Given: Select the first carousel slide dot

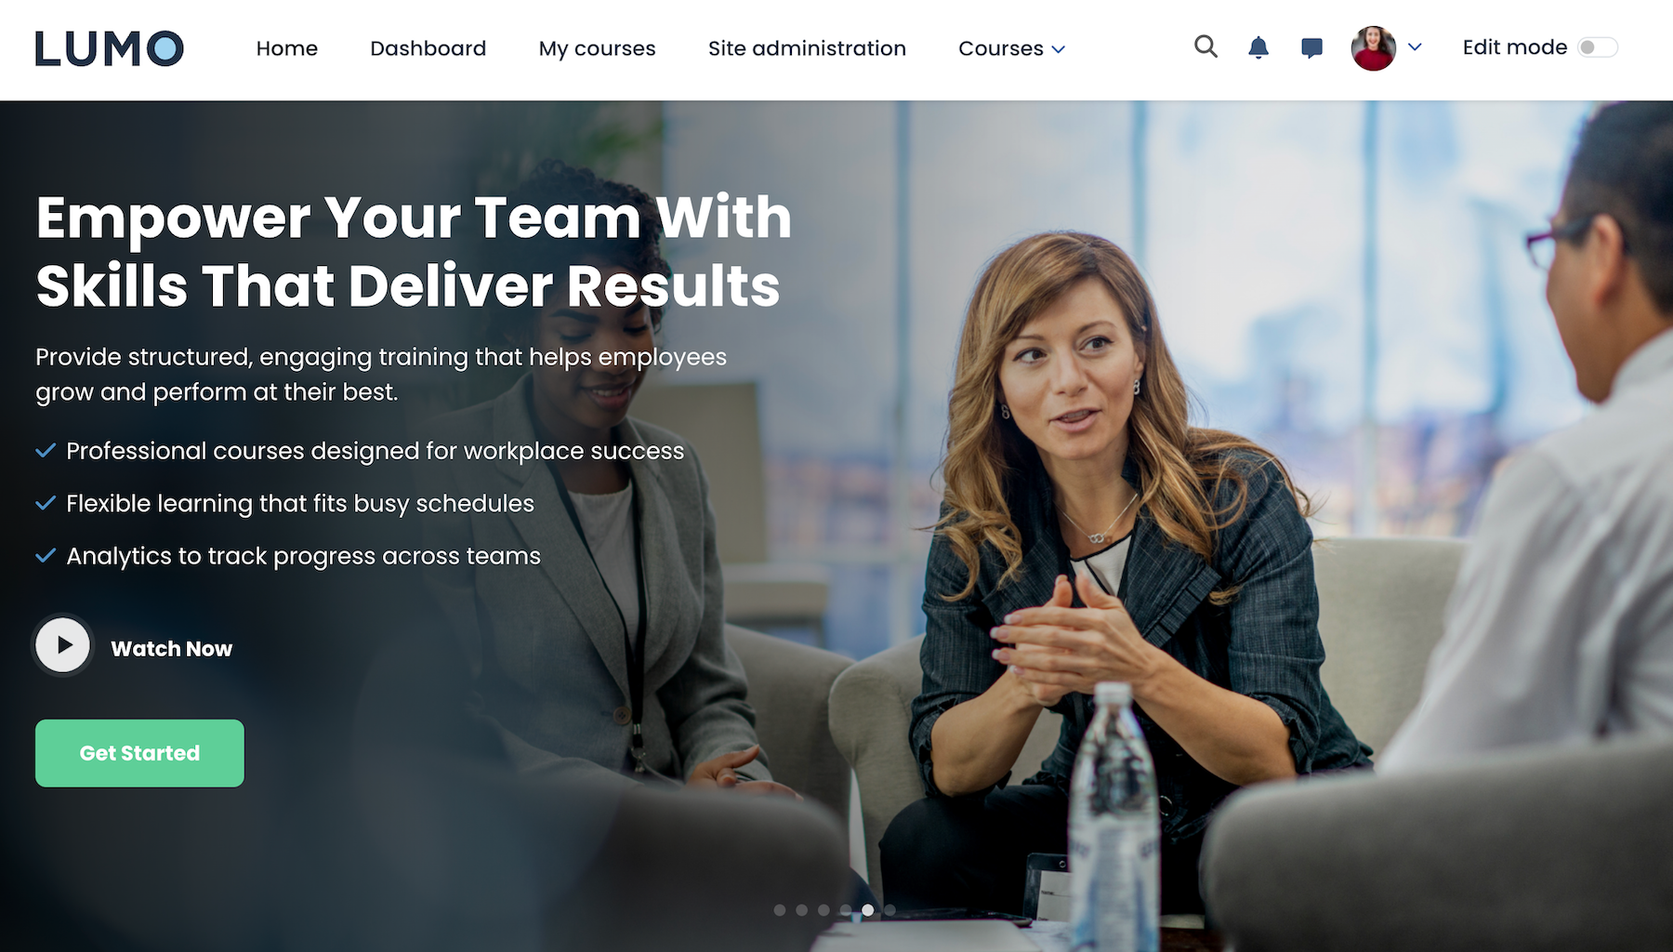Looking at the screenshot, I should 780,910.
